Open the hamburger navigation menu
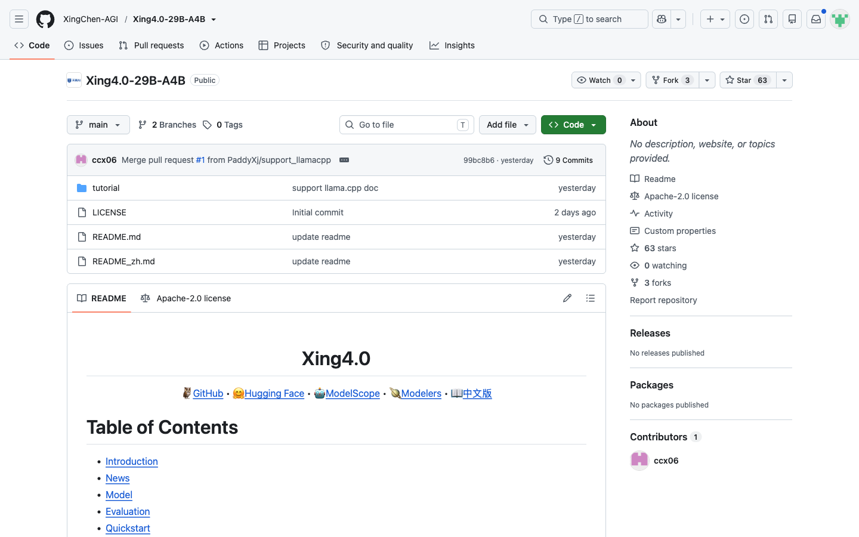 point(19,19)
